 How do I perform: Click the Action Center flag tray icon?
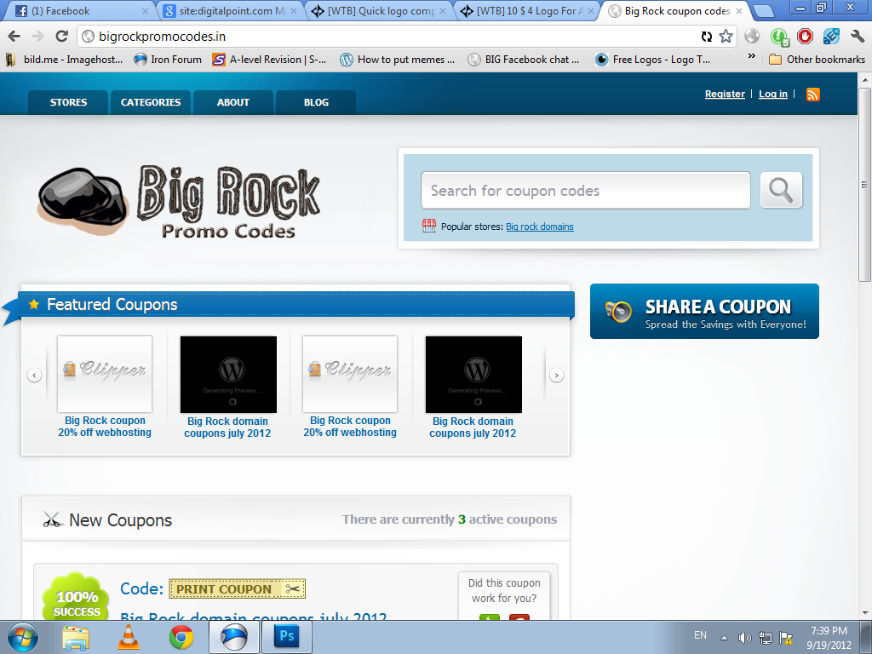(x=786, y=637)
